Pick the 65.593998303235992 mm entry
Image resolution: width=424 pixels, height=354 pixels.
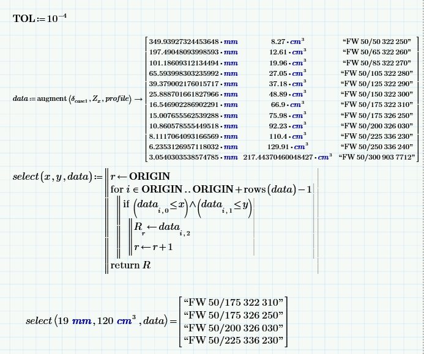(x=193, y=73)
